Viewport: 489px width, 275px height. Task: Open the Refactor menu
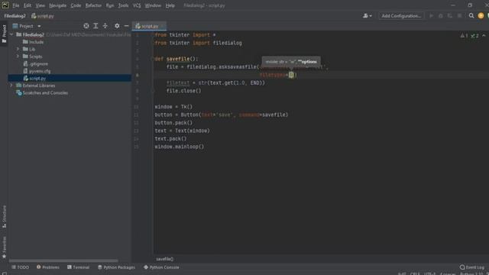point(93,5)
